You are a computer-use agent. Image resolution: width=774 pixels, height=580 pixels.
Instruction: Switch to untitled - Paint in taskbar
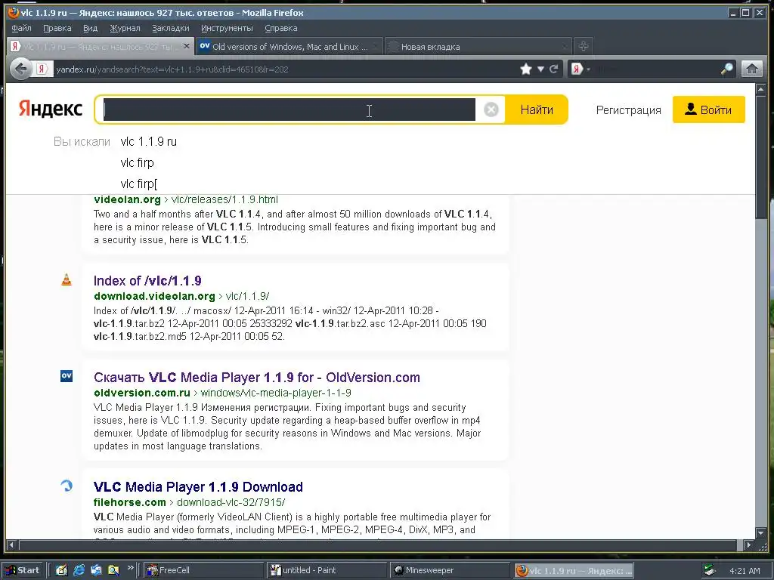pos(327,570)
